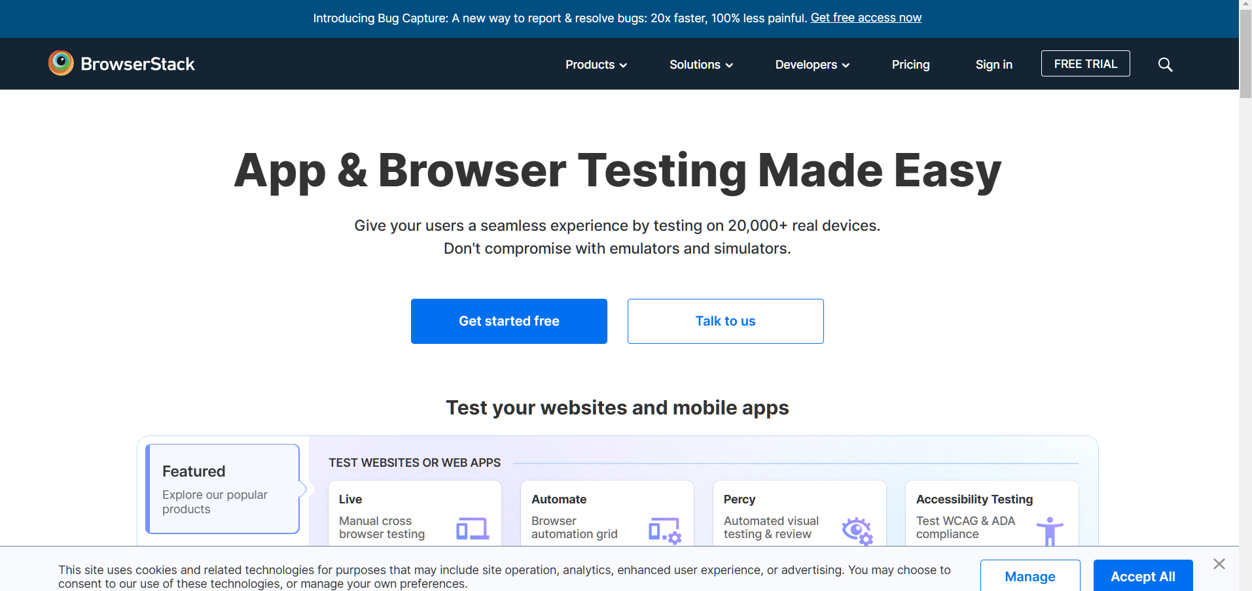Open the Pricing page
Viewport: 1252px width, 591px height.
tap(910, 65)
